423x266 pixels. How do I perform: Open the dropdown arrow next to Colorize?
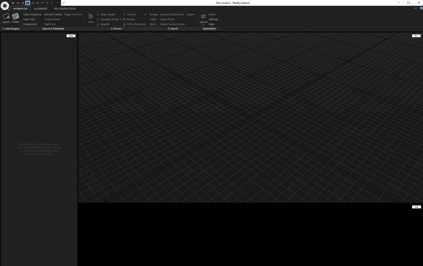click(x=145, y=14)
